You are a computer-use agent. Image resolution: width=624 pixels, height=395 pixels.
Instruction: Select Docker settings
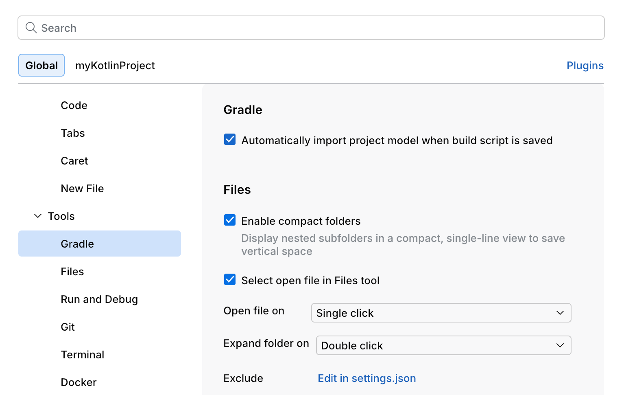[79, 382]
